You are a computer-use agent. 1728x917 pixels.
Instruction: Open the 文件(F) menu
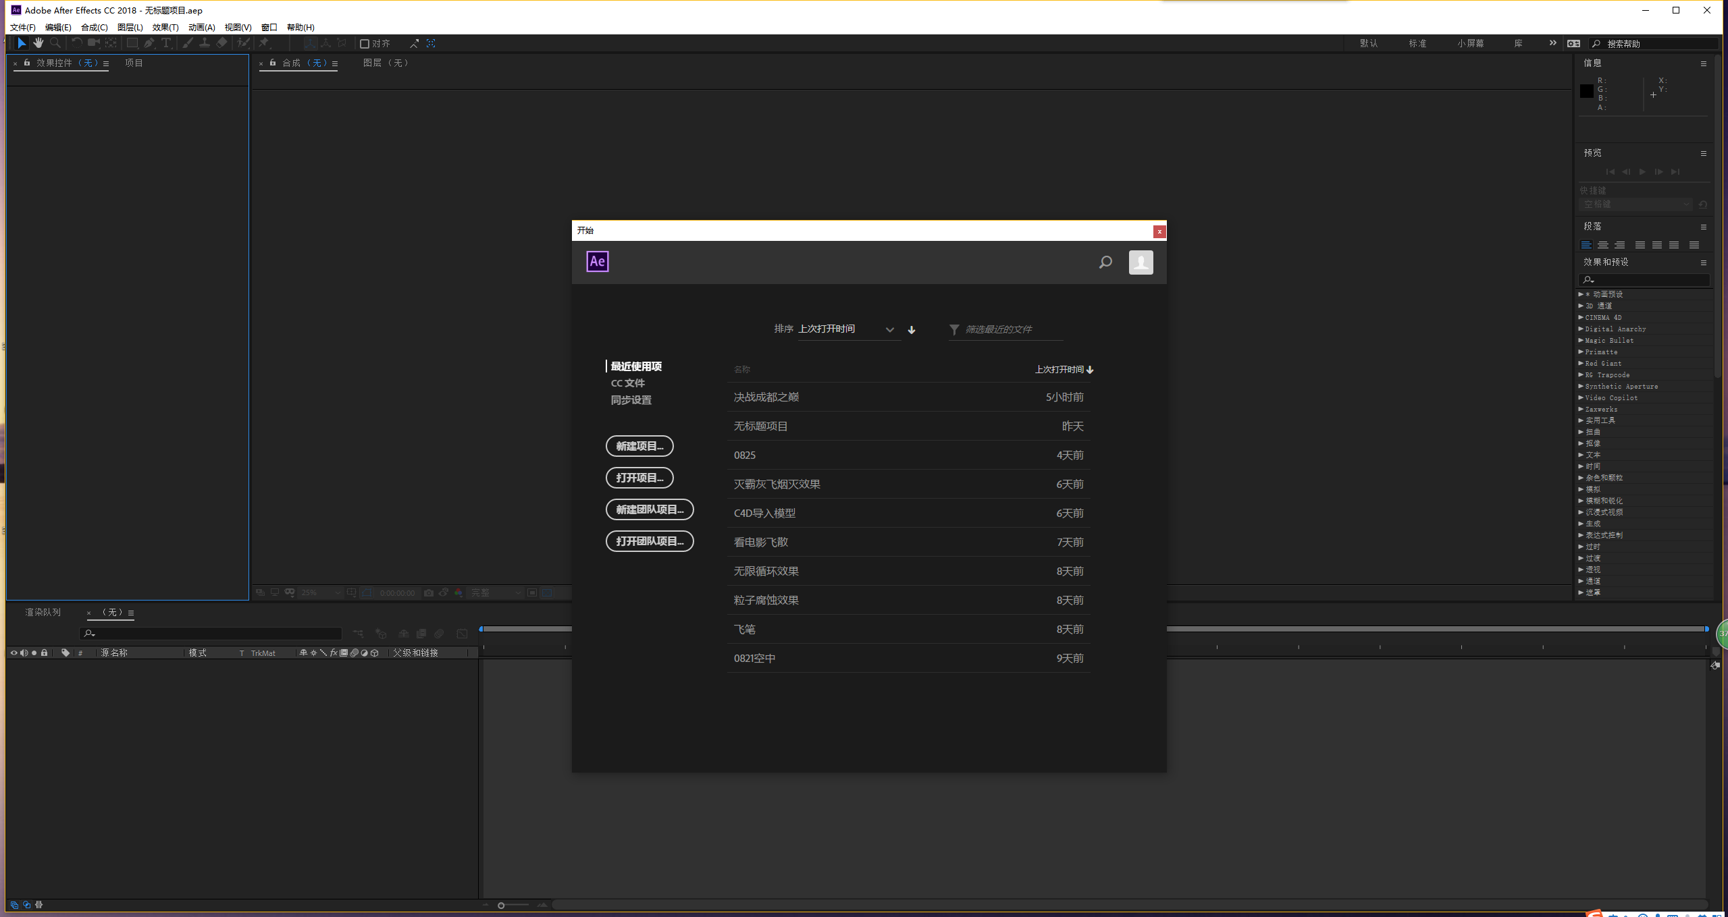[x=22, y=27]
